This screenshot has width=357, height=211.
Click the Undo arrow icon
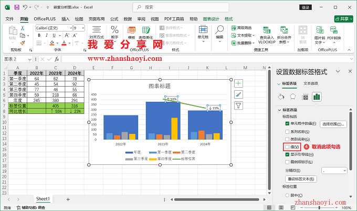pos(25,7)
